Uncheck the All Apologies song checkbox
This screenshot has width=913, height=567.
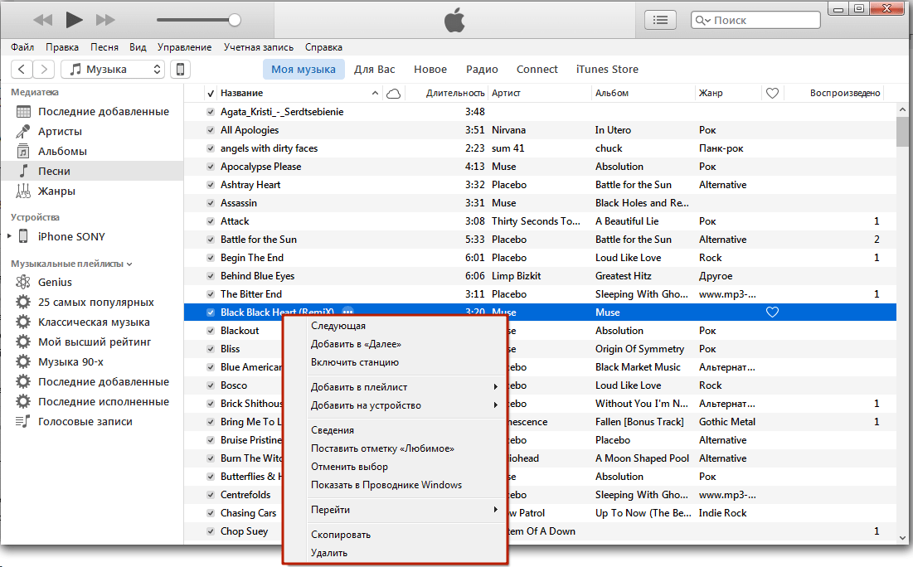coord(210,130)
